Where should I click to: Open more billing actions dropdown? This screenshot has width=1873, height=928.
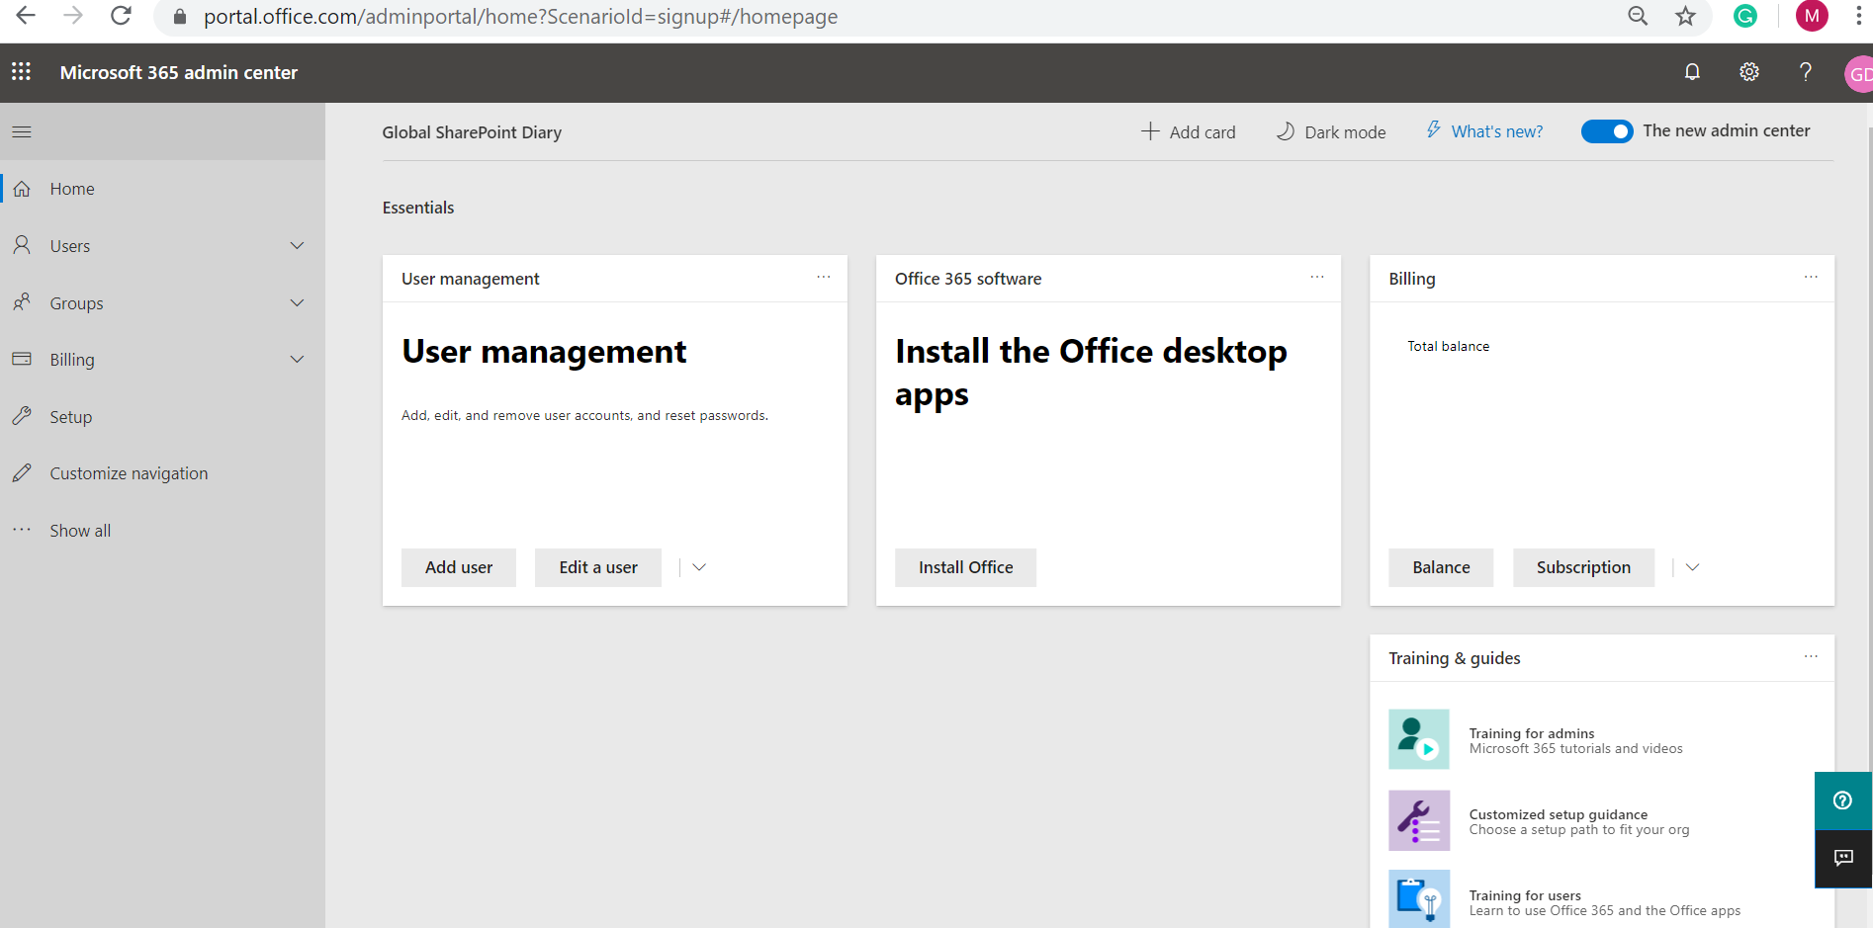1692,567
